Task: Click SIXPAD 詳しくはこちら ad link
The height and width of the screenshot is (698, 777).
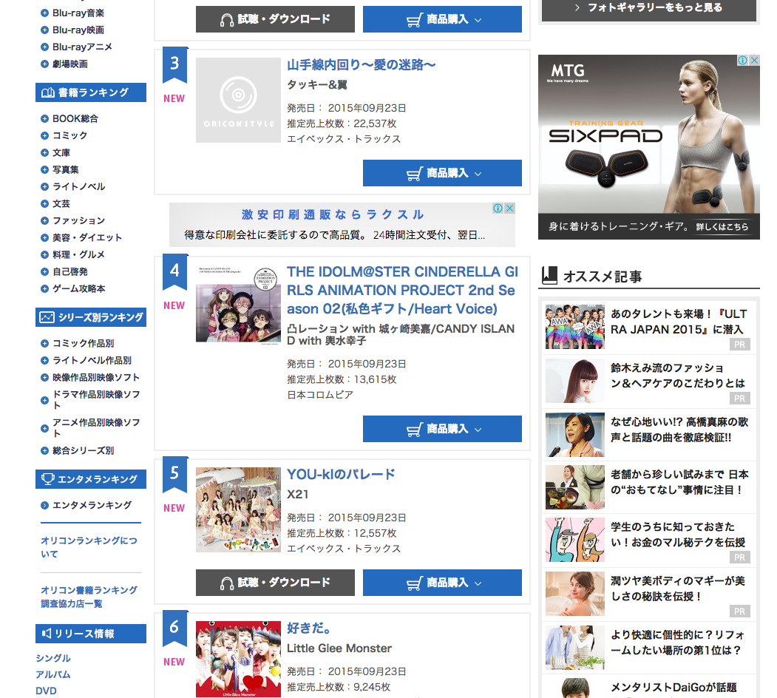Action: pyautogui.click(x=722, y=227)
